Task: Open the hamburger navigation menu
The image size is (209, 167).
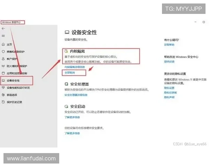Action: coord(3,36)
